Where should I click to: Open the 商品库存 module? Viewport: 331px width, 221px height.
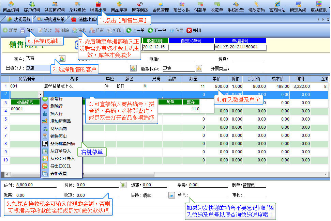pos(119,6)
